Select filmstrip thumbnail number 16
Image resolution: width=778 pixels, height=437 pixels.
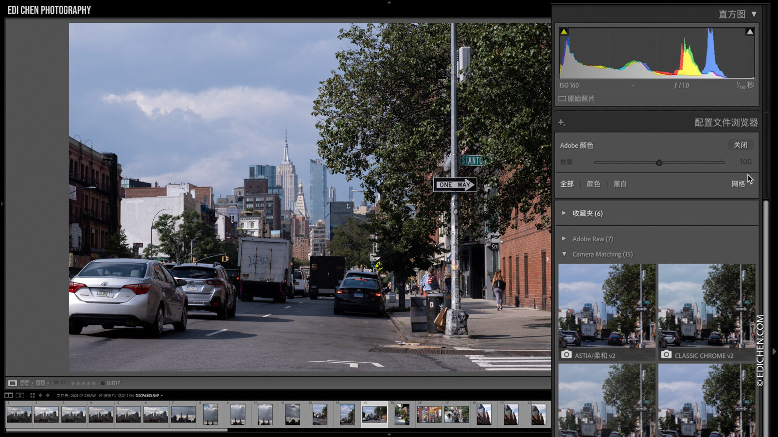pyautogui.click(x=429, y=415)
